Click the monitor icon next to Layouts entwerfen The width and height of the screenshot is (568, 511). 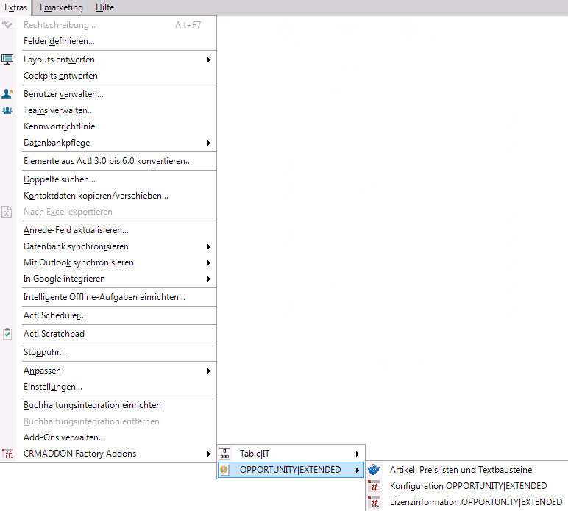pyautogui.click(x=7, y=60)
